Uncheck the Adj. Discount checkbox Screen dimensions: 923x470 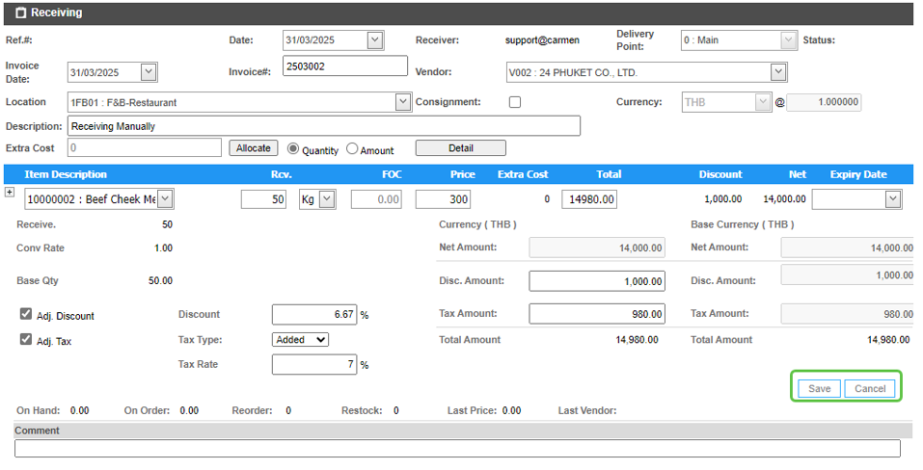coord(26,315)
